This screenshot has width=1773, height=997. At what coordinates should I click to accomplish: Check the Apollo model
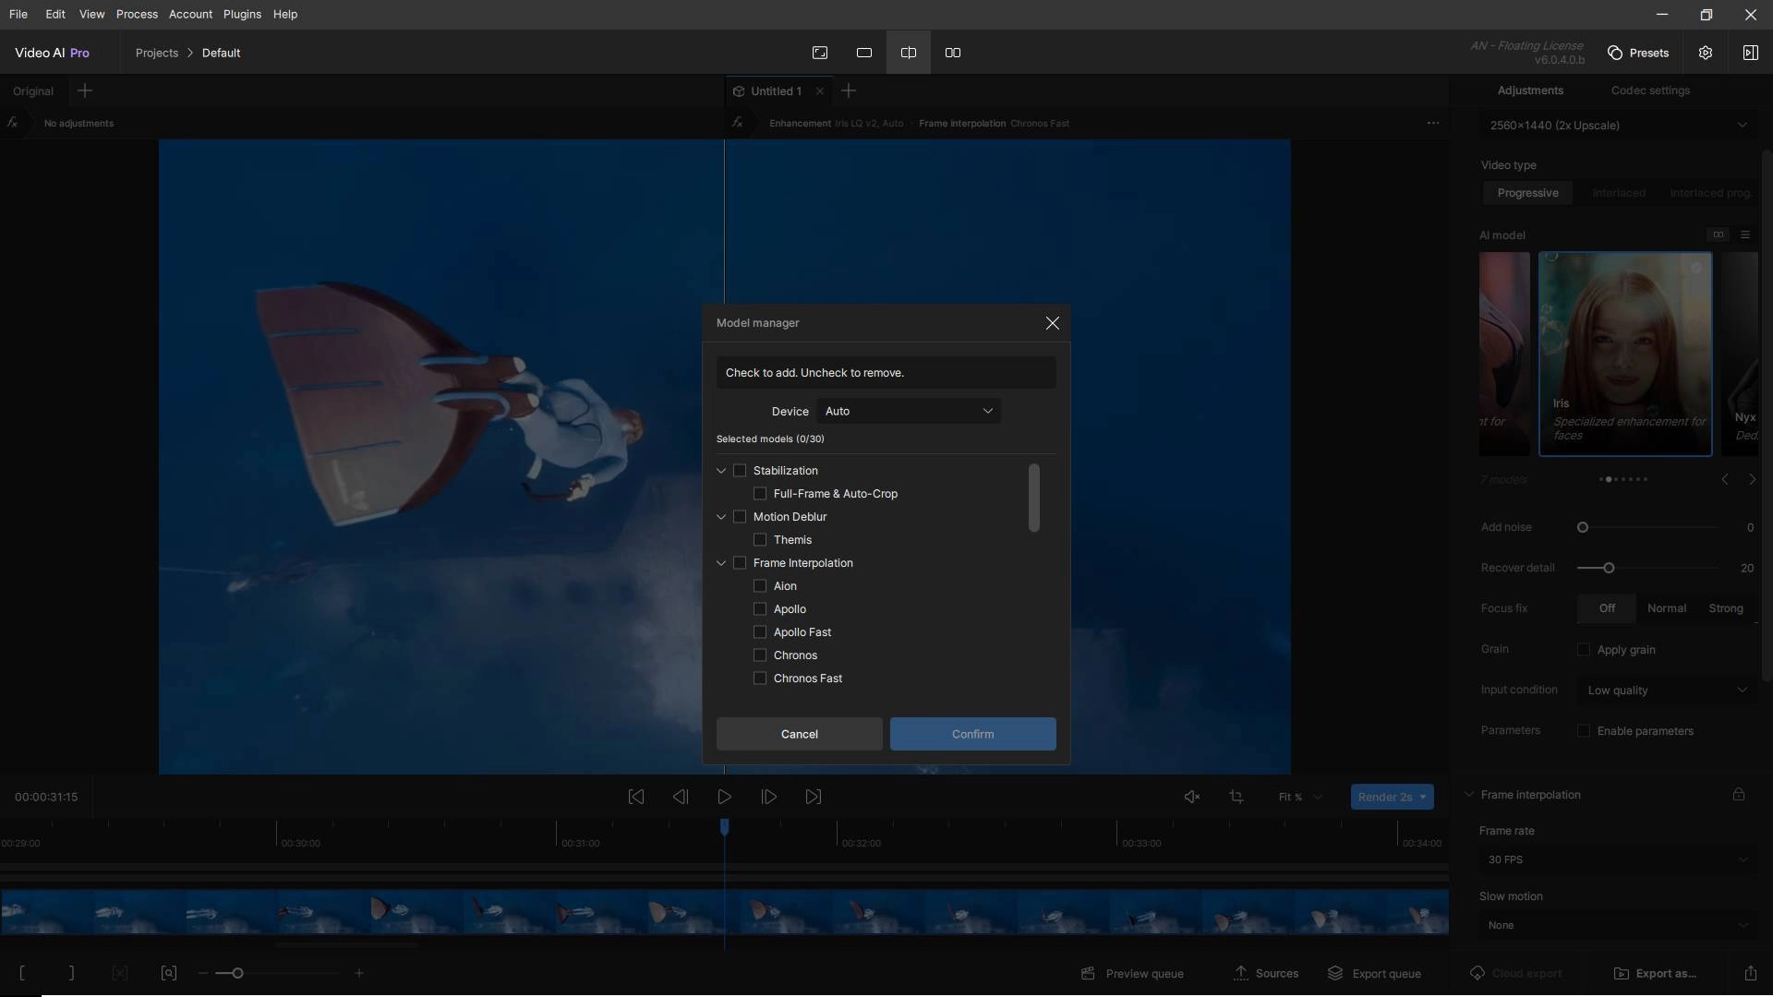point(760,609)
